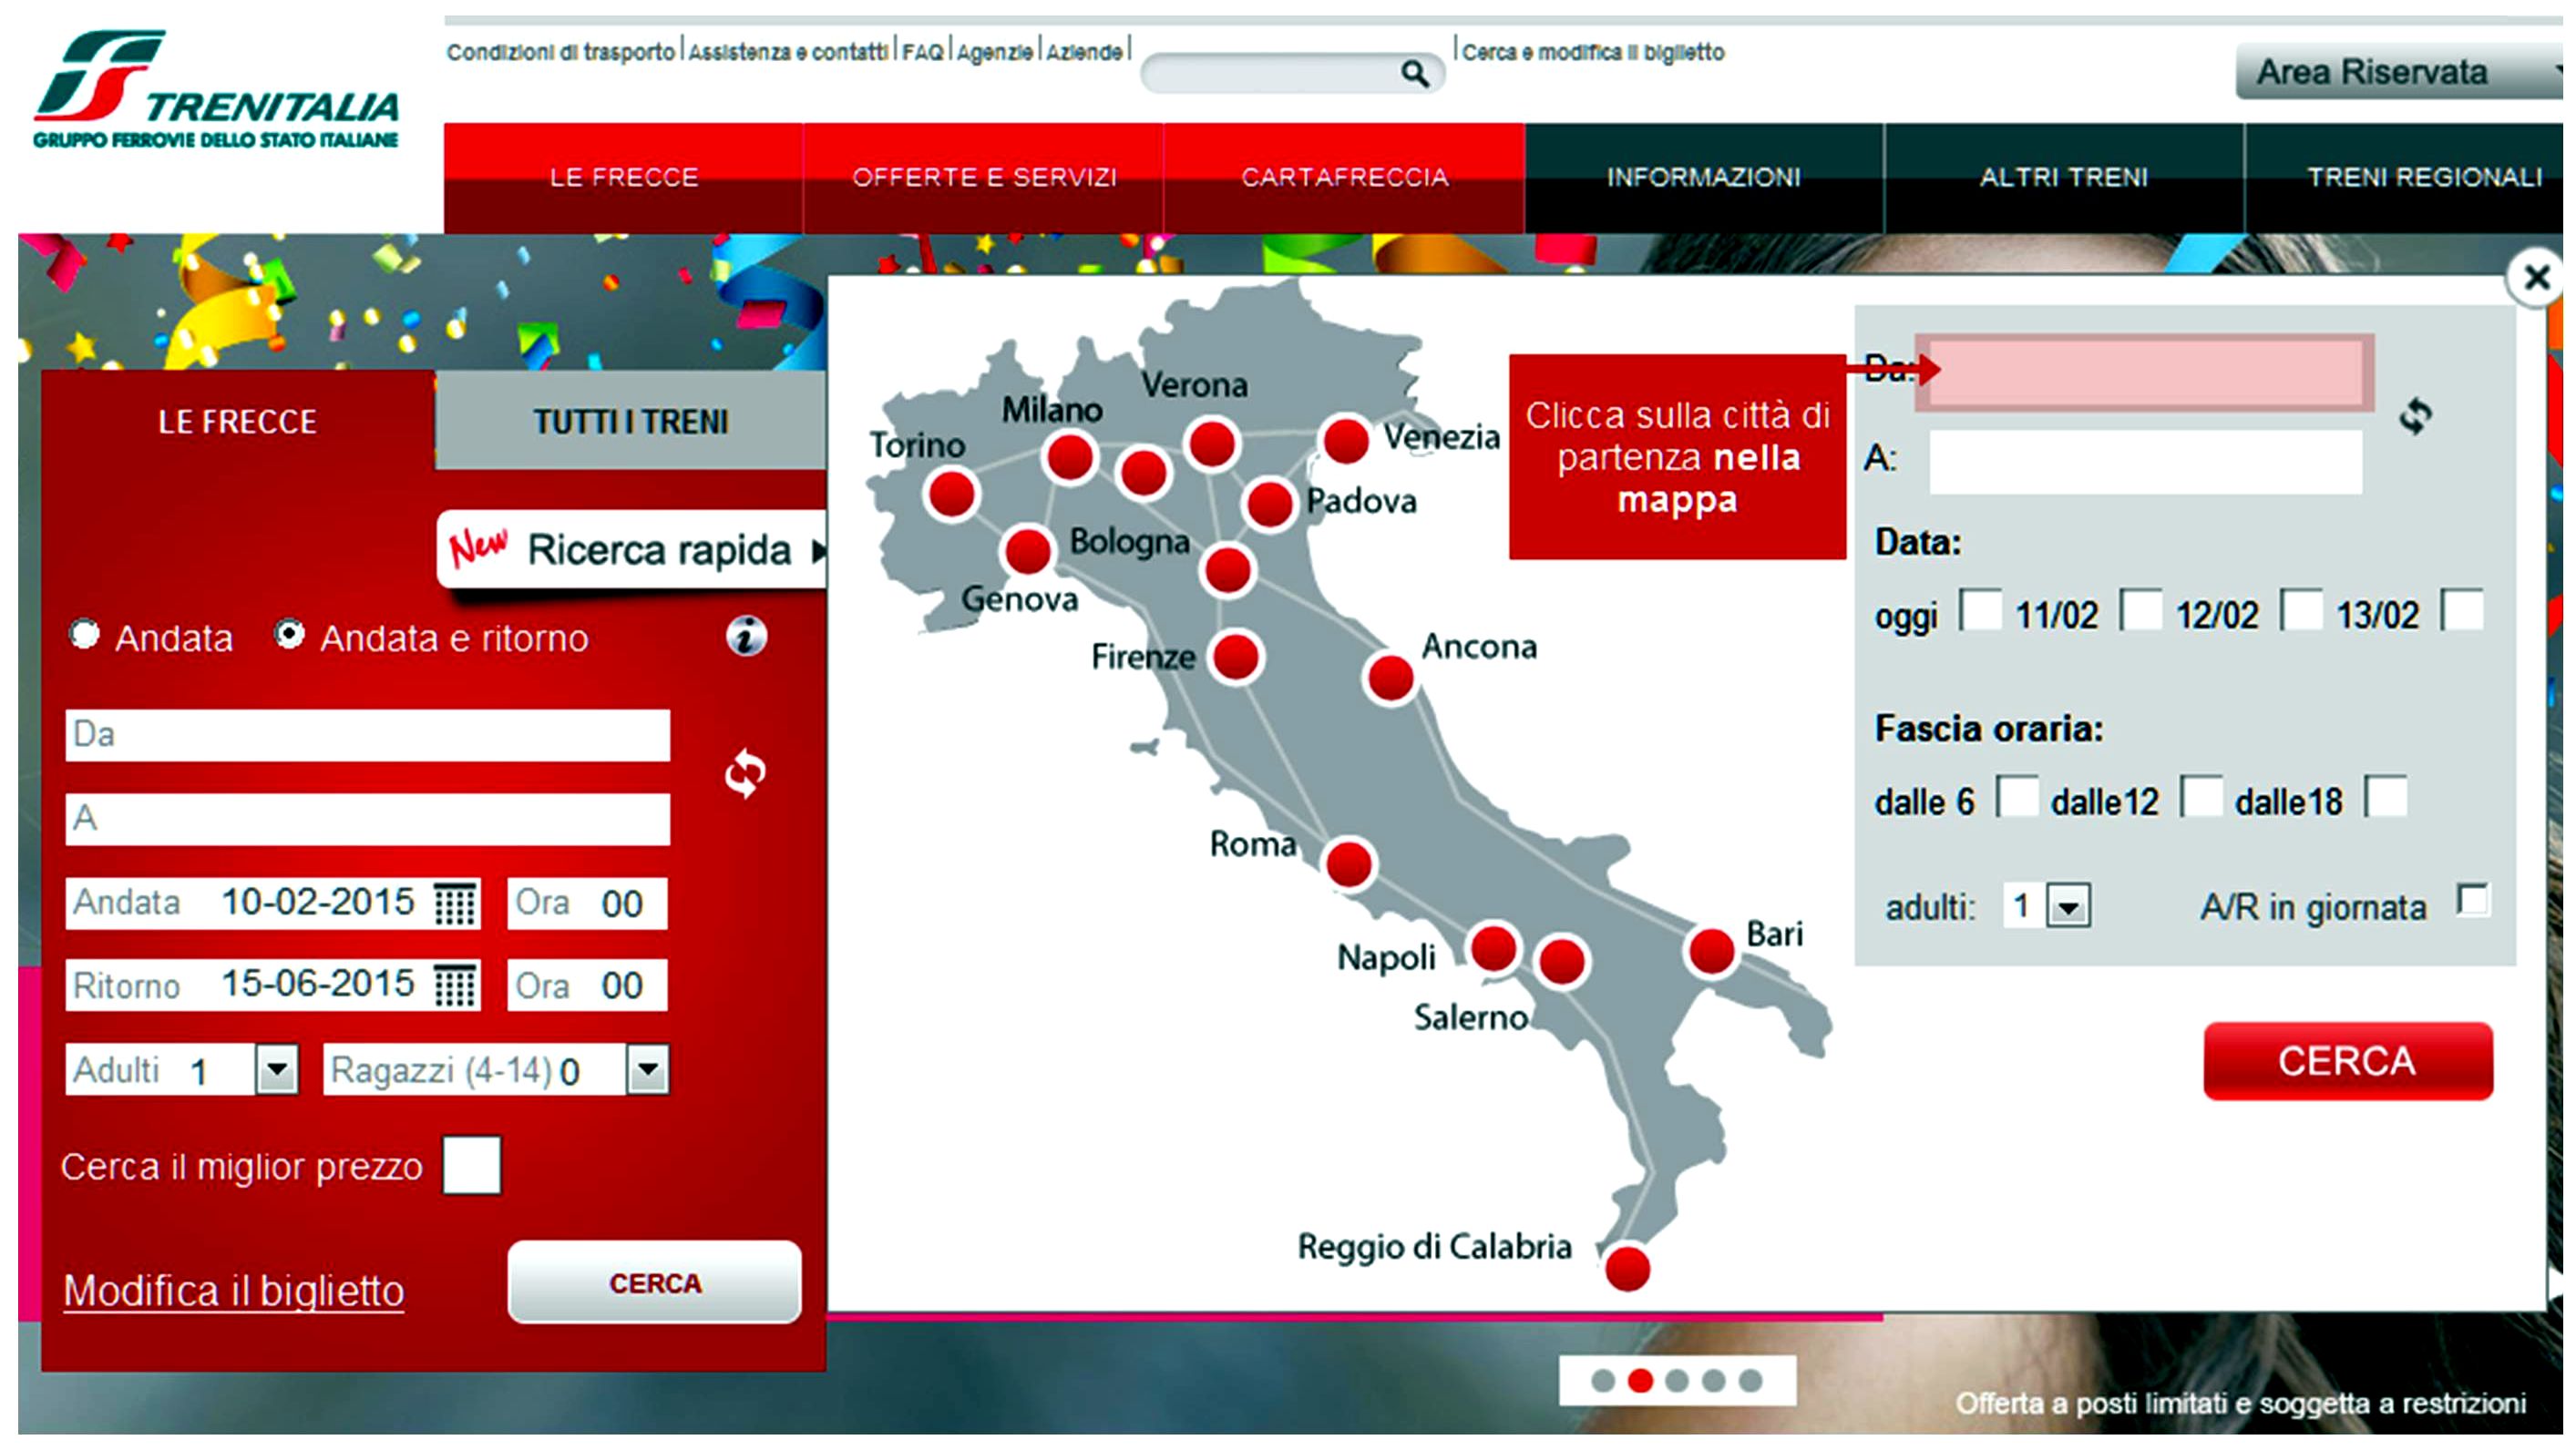The width and height of the screenshot is (2576, 1450).
Task: Tick the dalle18 time slot checkbox
Action: 2386,796
